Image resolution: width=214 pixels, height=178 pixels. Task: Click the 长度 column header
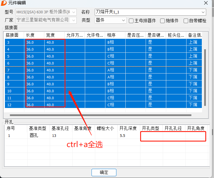coord(34,35)
